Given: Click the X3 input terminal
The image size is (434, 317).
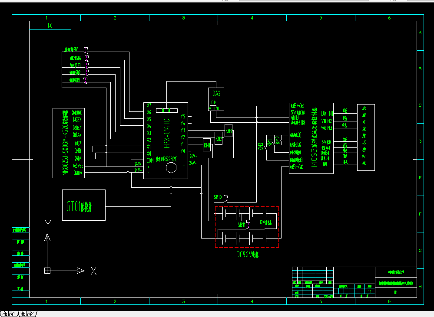Looking at the screenshot, I should point(149,133).
